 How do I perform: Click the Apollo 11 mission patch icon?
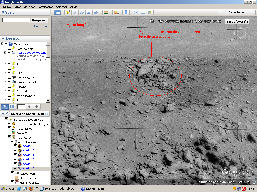[x=20, y=146]
